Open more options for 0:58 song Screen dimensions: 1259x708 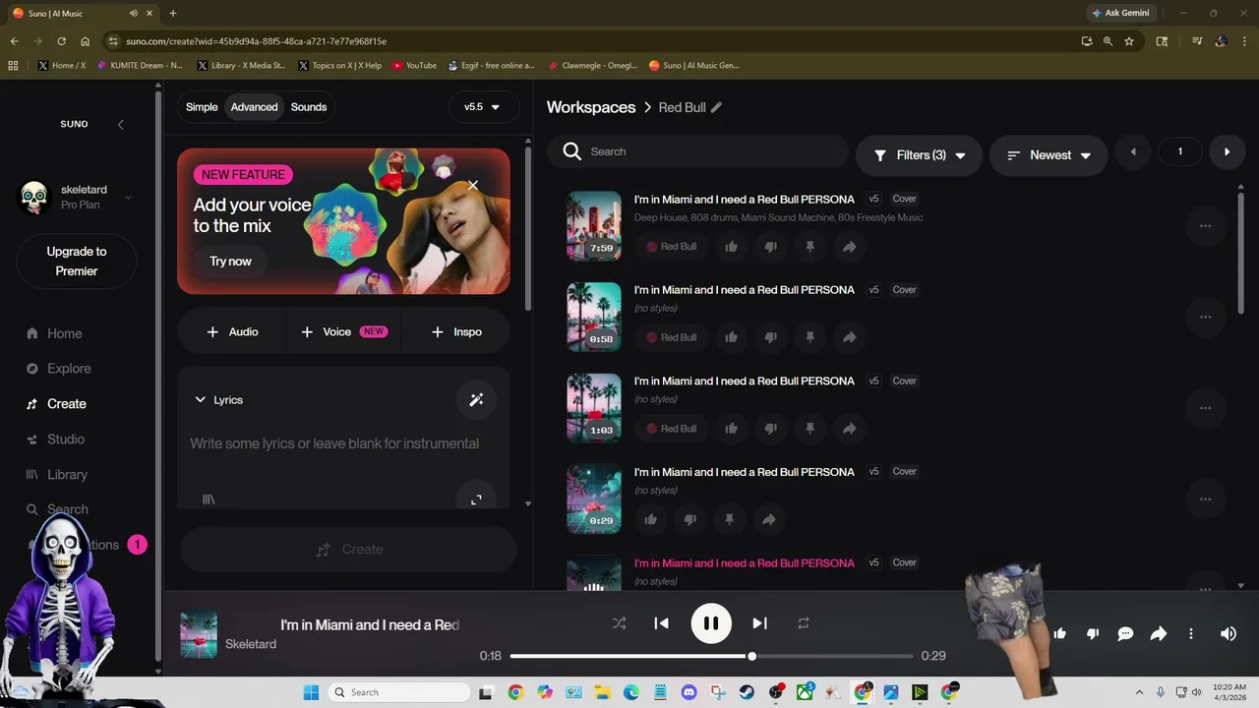tap(1205, 317)
